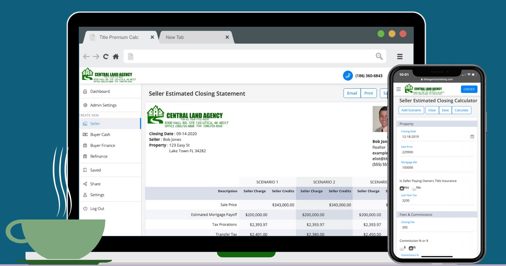This screenshot has height=266, width=506.
Task: Click the blue phone call icon
Action: pyautogui.click(x=348, y=75)
